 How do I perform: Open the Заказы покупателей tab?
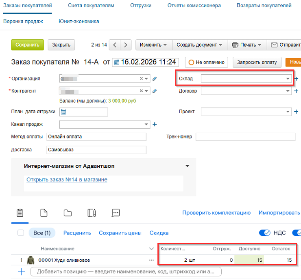click(x=28, y=6)
